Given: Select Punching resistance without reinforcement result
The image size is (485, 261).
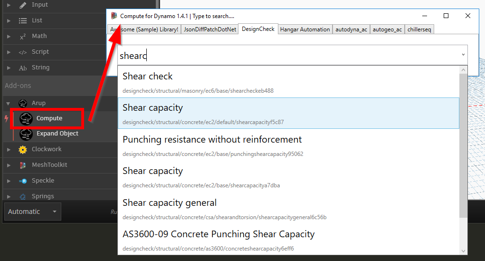Looking at the screenshot, I should 288,145.
